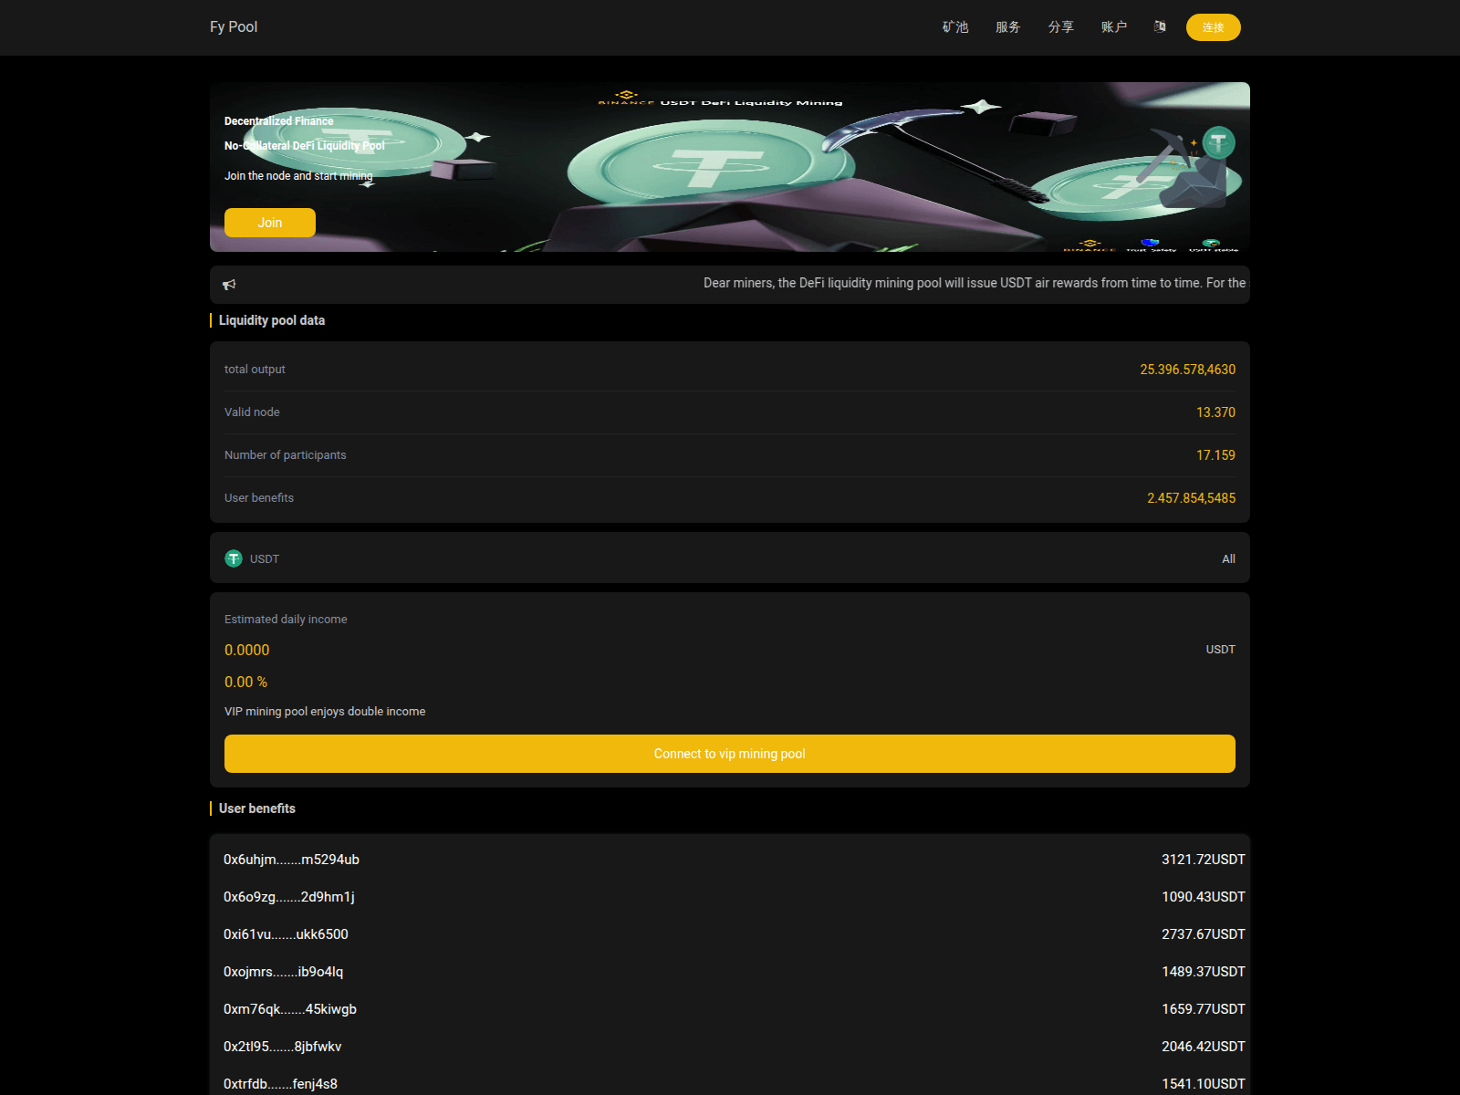Click the Estimated daily income label

click(x=286, y=620)
